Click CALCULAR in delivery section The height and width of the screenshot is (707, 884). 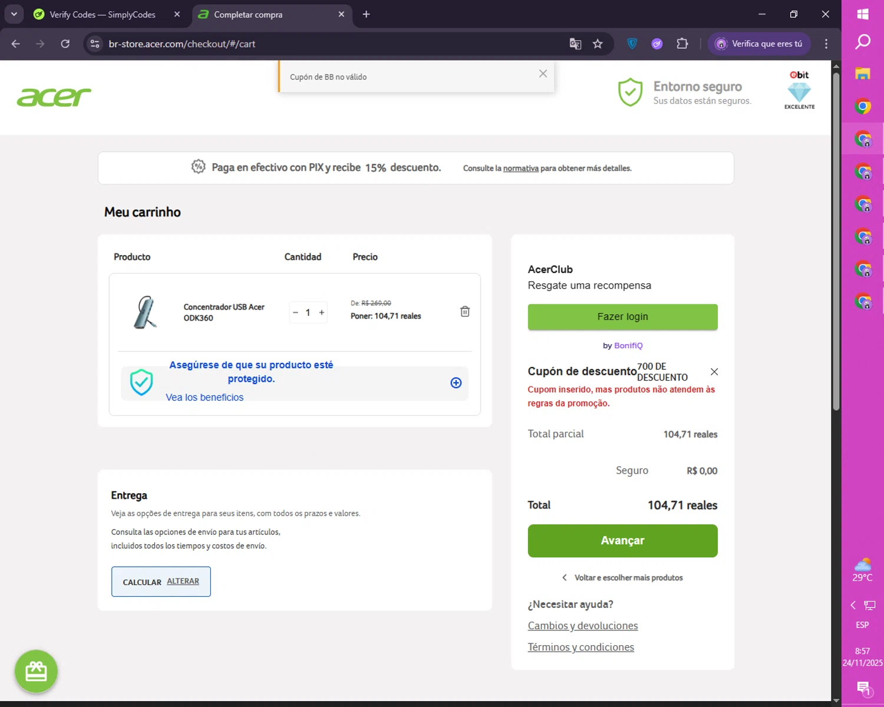142,582
